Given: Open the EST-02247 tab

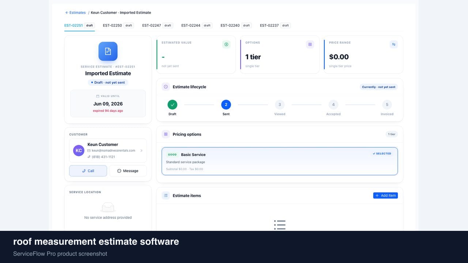Looking at the screenshot, I should point(158,26).
